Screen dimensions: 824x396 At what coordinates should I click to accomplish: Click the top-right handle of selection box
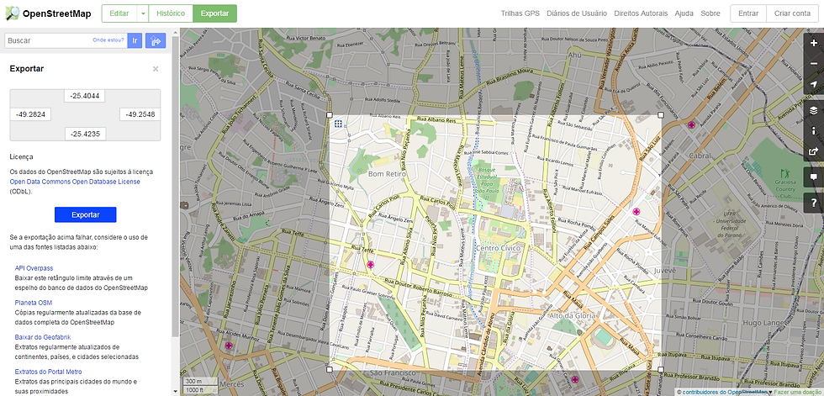(x=661, y=114)
